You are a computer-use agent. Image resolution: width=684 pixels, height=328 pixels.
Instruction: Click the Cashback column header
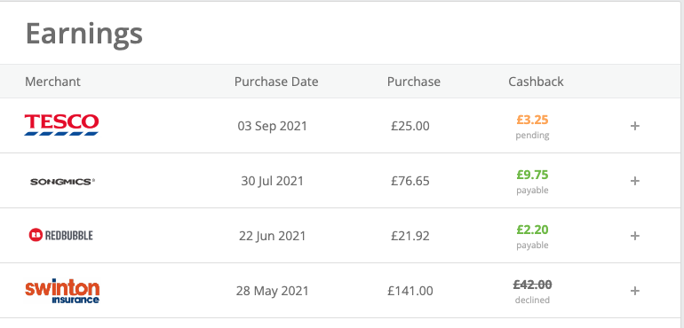(x=536, y=82)
